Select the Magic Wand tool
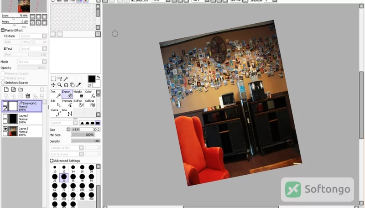 tap(66, 78)
